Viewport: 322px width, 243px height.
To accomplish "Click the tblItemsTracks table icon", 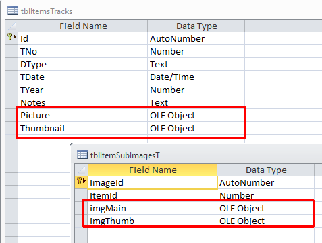I will pos(12,11).
